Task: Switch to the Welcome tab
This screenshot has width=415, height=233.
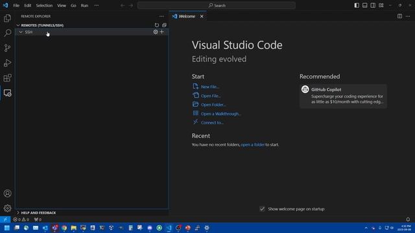Action: point(187,16)
